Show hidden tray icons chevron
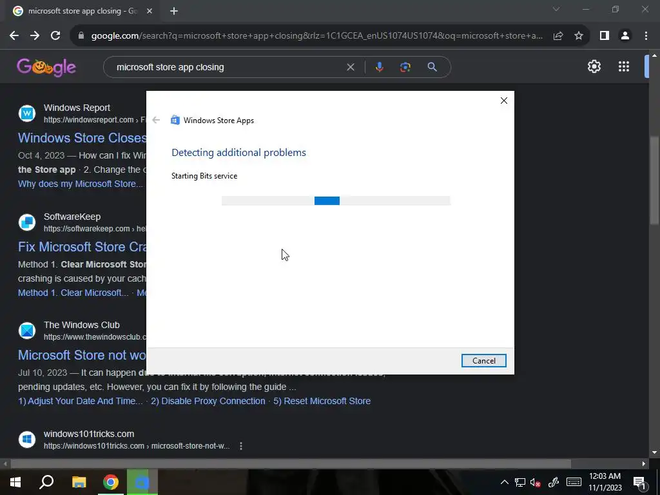The height and width of the screenshot is (495, 660). (x=504, y=482)
